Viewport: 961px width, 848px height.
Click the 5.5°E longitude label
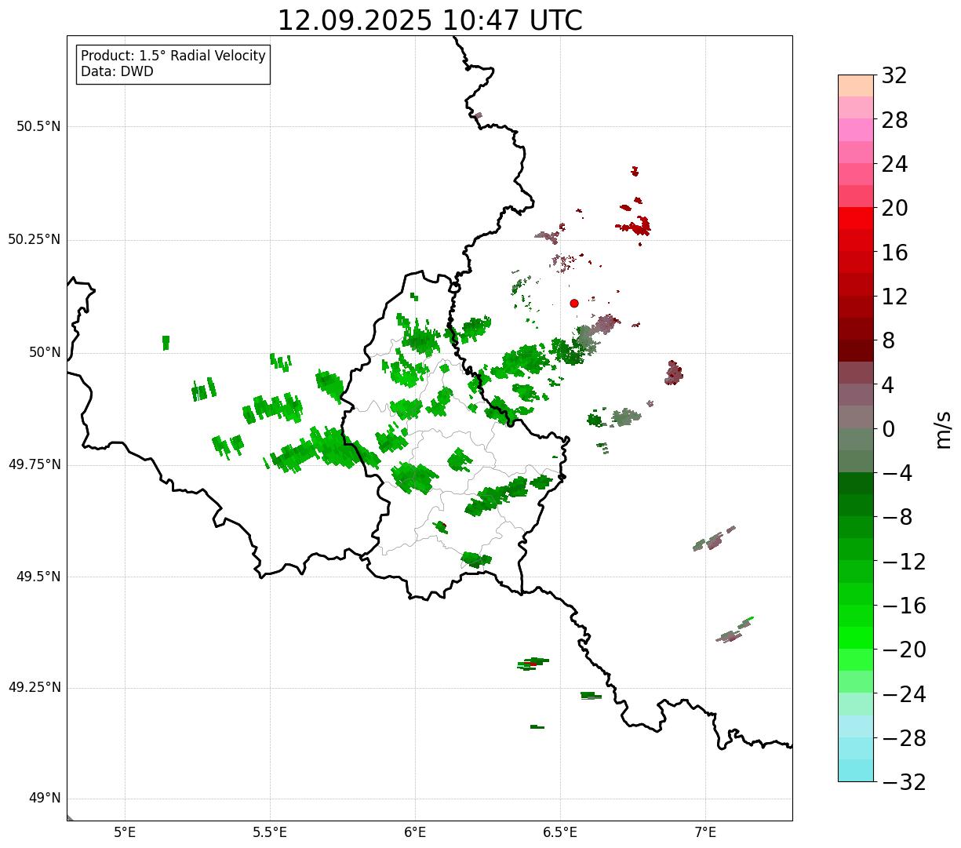[270, 832]
